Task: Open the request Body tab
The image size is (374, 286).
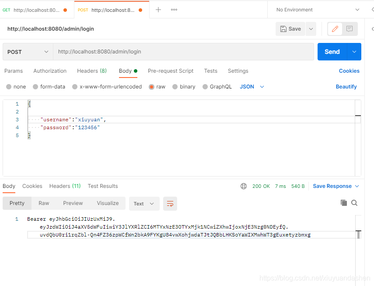Action: coord(128,71)
